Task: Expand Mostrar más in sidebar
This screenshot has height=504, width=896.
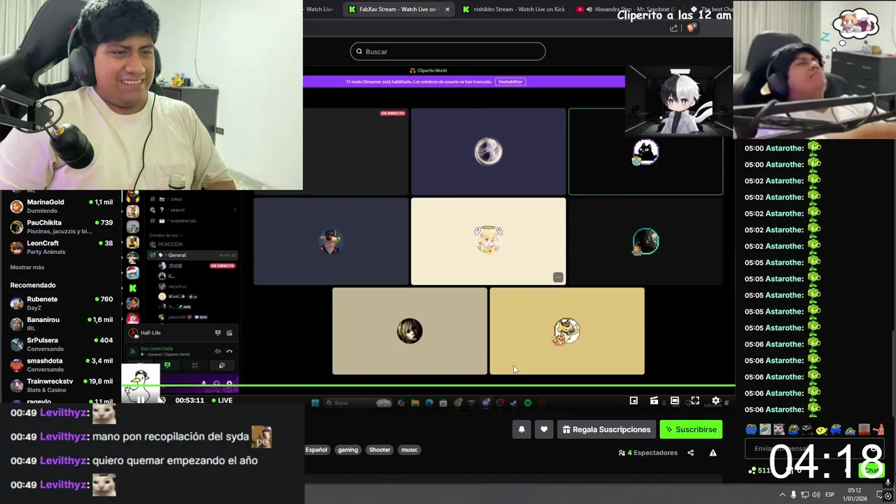Action: pos(27,267)
